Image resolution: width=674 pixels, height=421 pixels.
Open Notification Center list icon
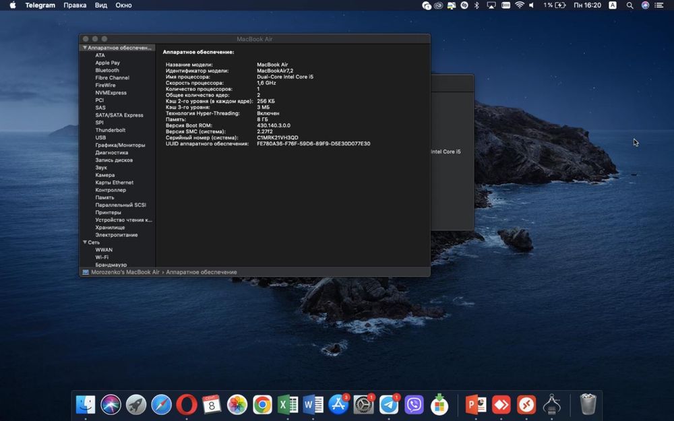click(658, 5)
